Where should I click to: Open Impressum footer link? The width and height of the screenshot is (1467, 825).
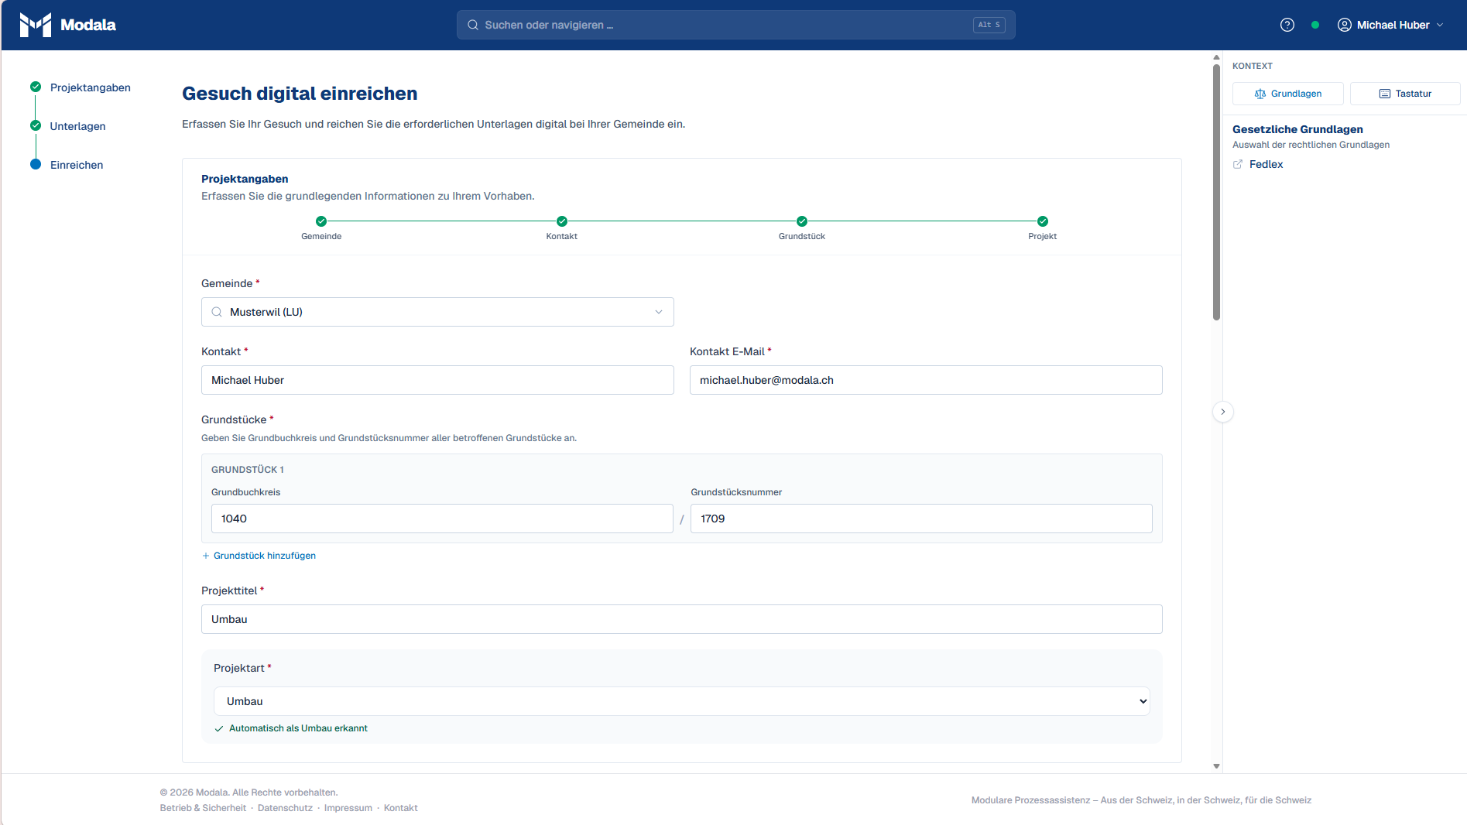[x=348, y=808]
